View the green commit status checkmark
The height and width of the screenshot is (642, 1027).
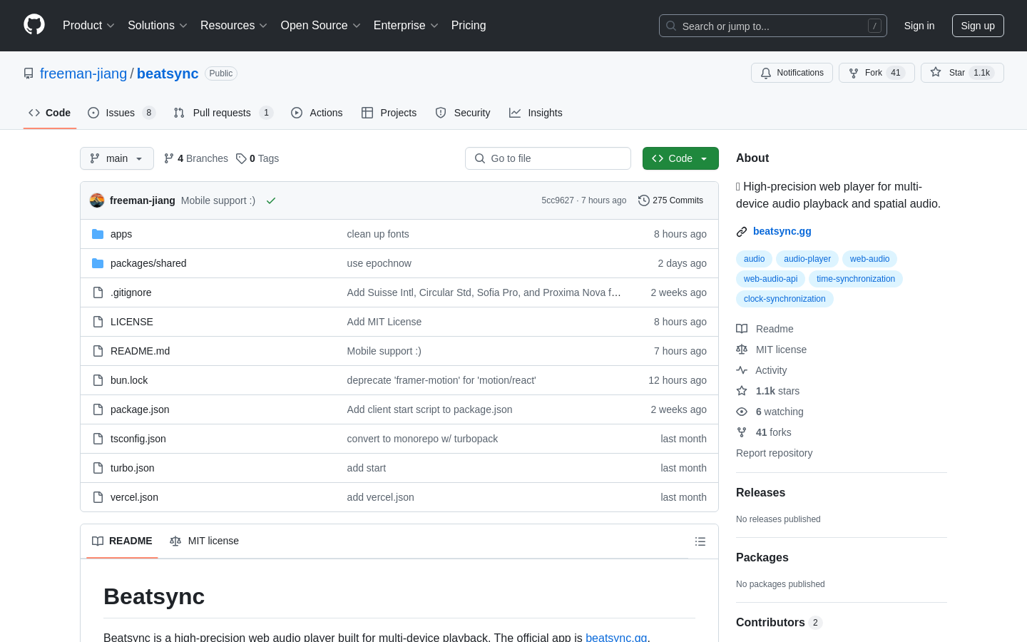point(271,200)
